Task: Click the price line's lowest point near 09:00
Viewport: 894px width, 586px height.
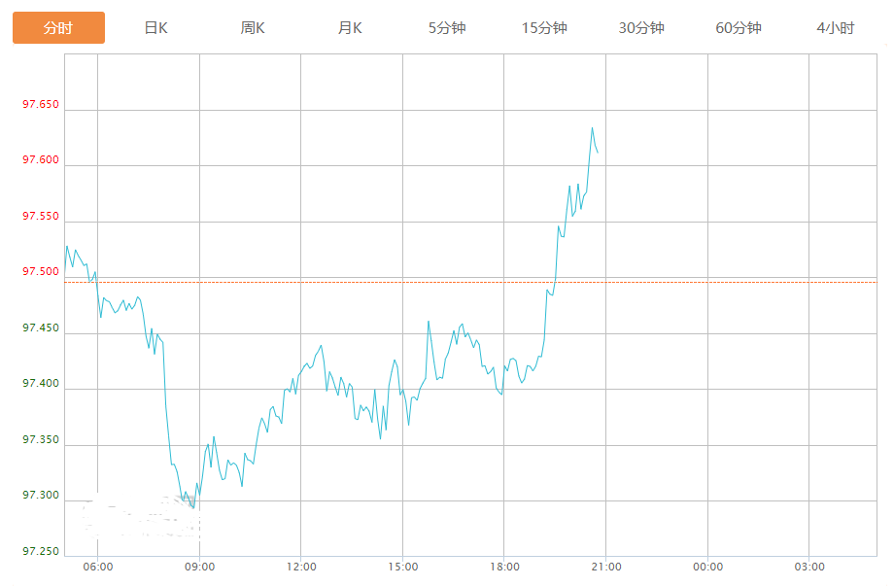Action: tap(193, 507)
